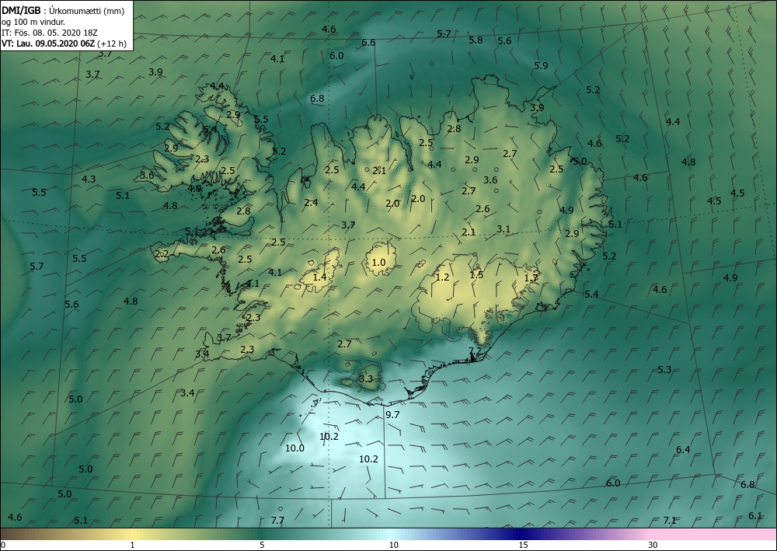Image resolution: width=777 pixels, height=551 pixels.
Task: Click the color scale label 0
Action: coord(3,545)
